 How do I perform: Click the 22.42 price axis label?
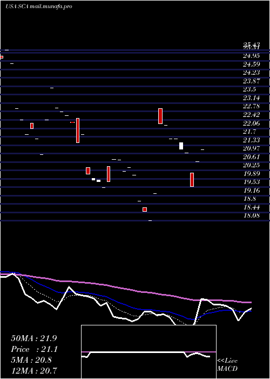point(251,115)
